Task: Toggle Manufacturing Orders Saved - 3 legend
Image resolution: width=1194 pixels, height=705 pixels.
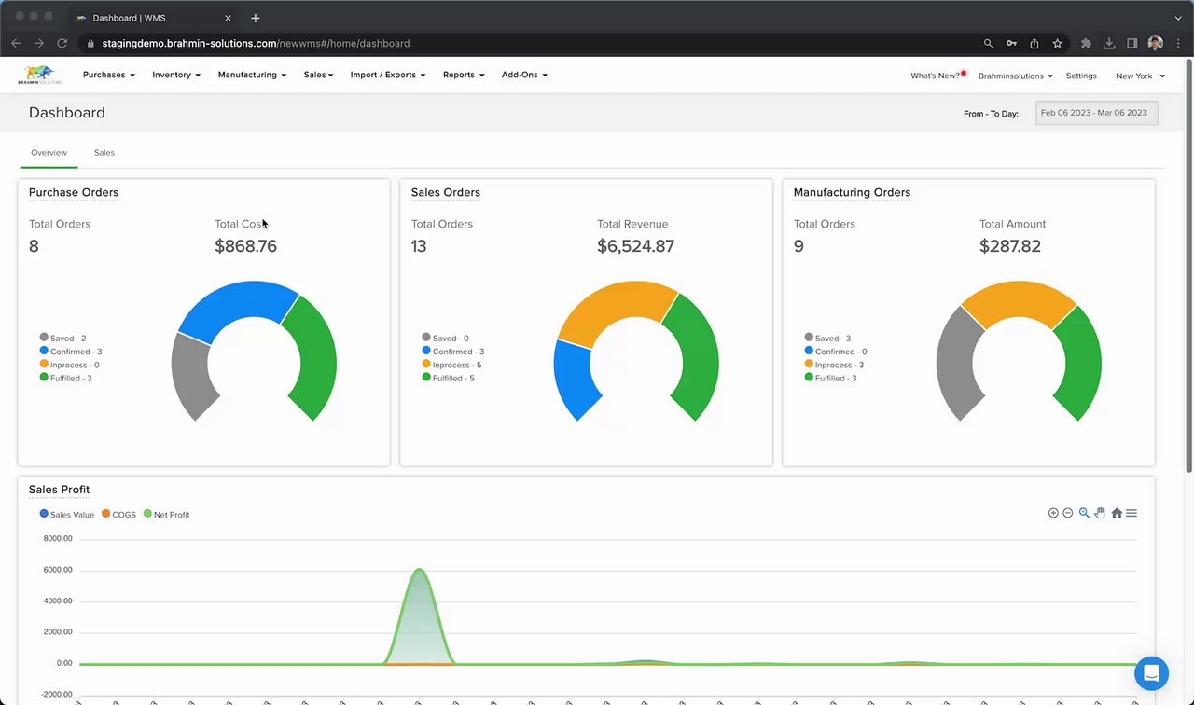Action: click(827, 339)
